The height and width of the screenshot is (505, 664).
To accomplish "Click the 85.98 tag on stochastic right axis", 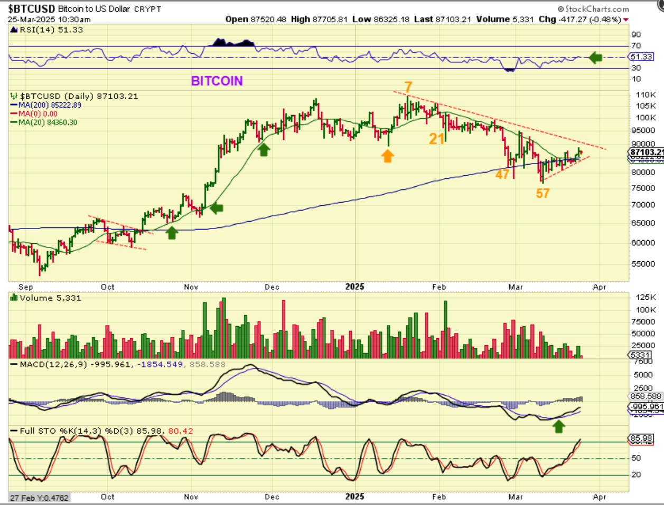I will coord(641,439).
